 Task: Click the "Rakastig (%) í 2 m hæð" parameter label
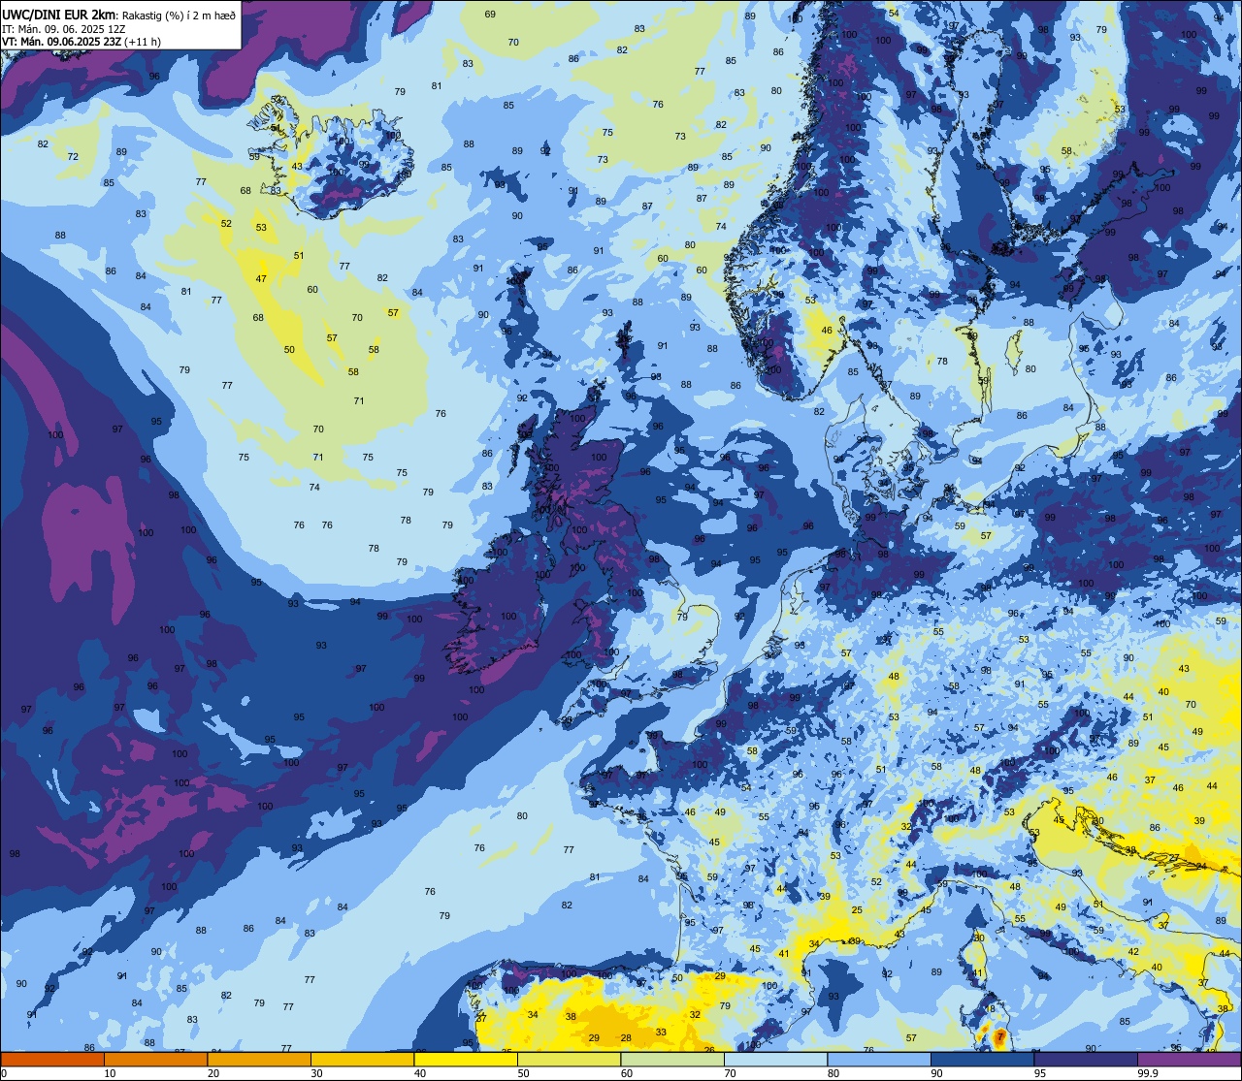(180, 15)
